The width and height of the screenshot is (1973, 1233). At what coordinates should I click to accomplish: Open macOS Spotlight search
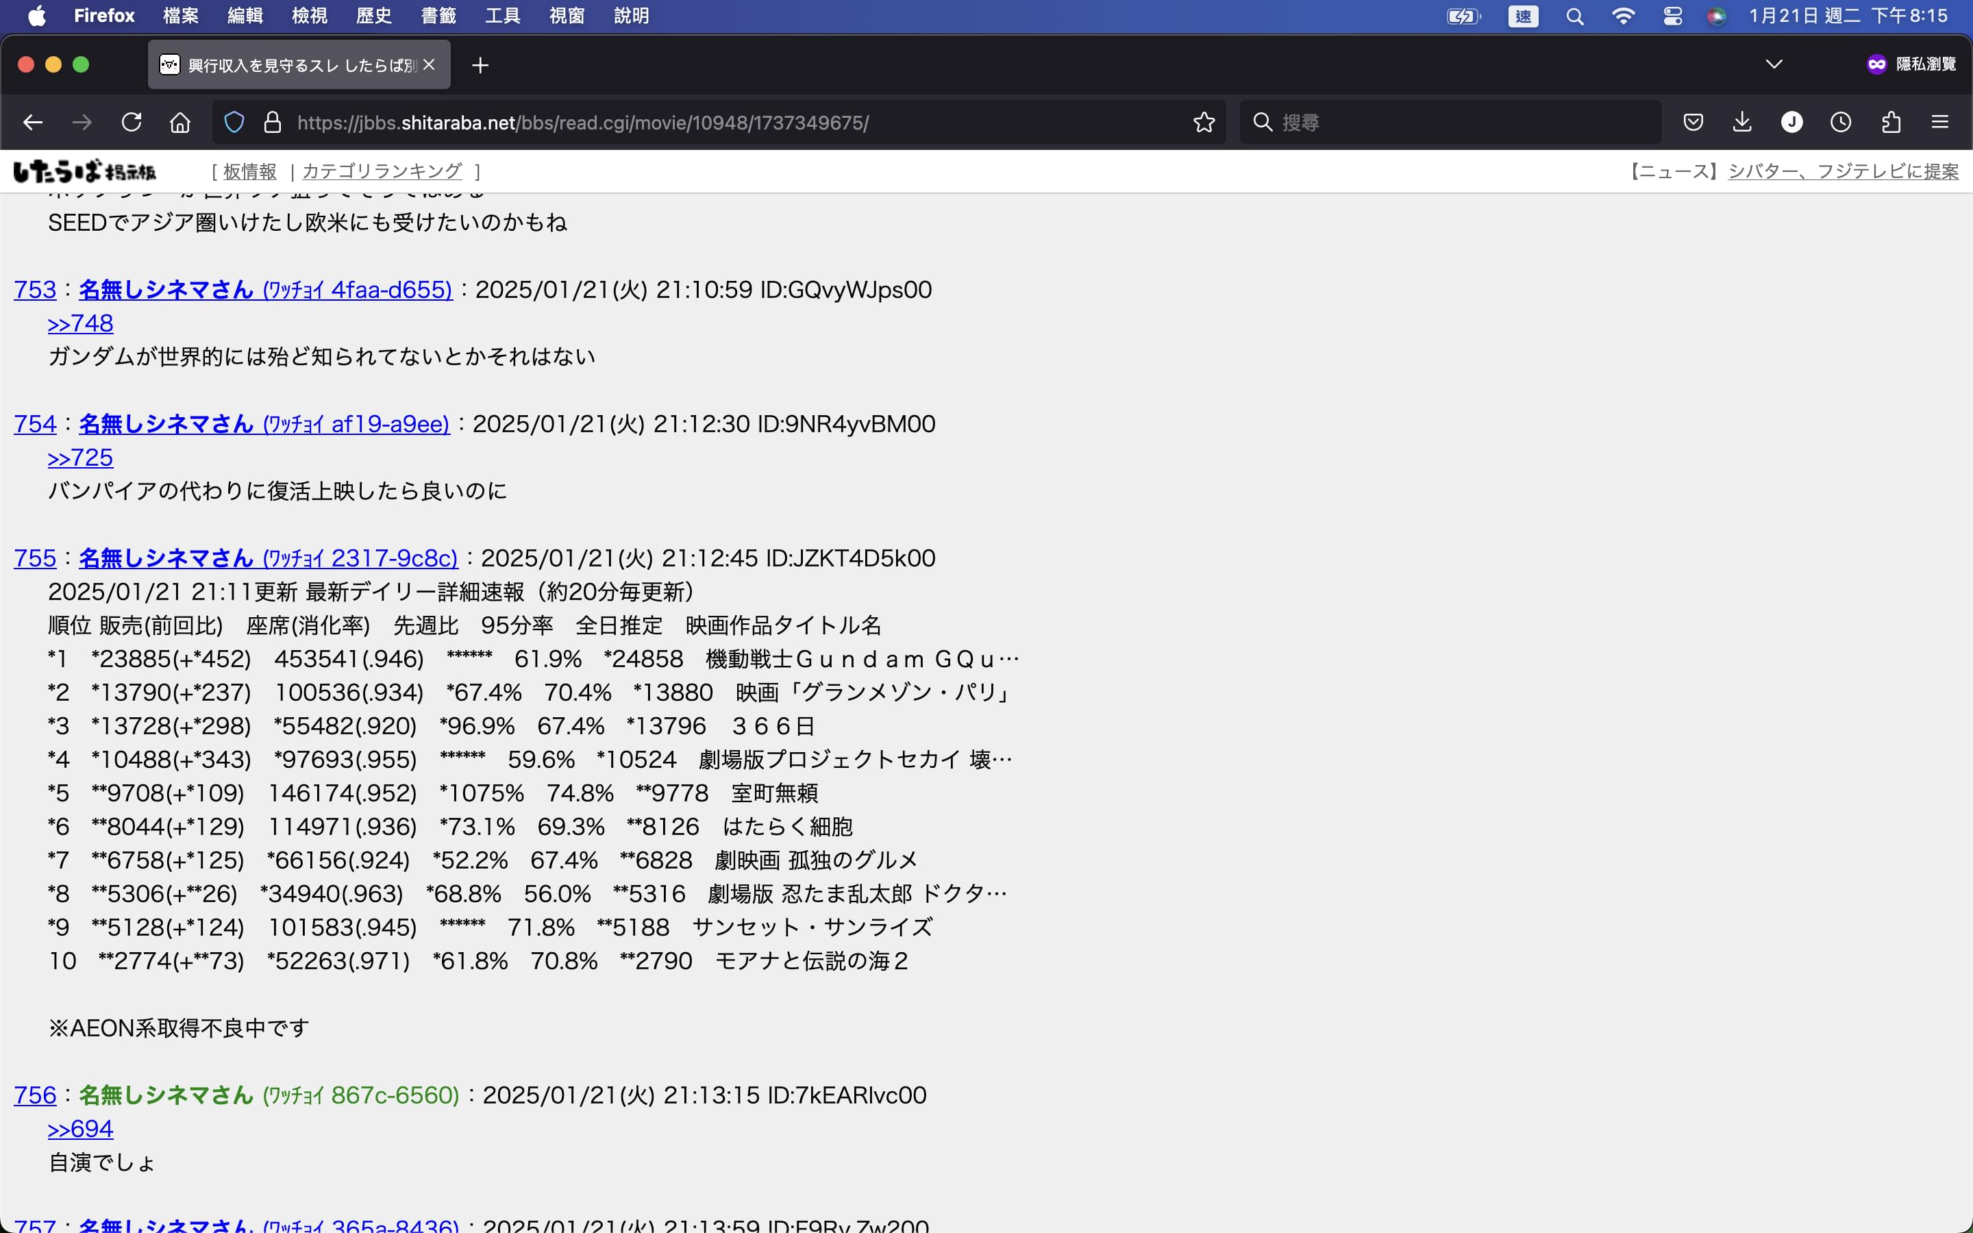[x=1575, y=16]
